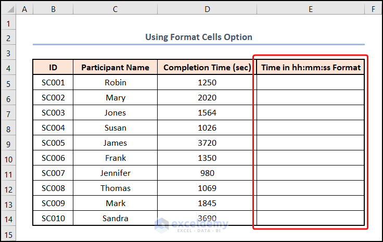Select column B header
The height and width of the screenshot is (242, 383).
point(53,9)
